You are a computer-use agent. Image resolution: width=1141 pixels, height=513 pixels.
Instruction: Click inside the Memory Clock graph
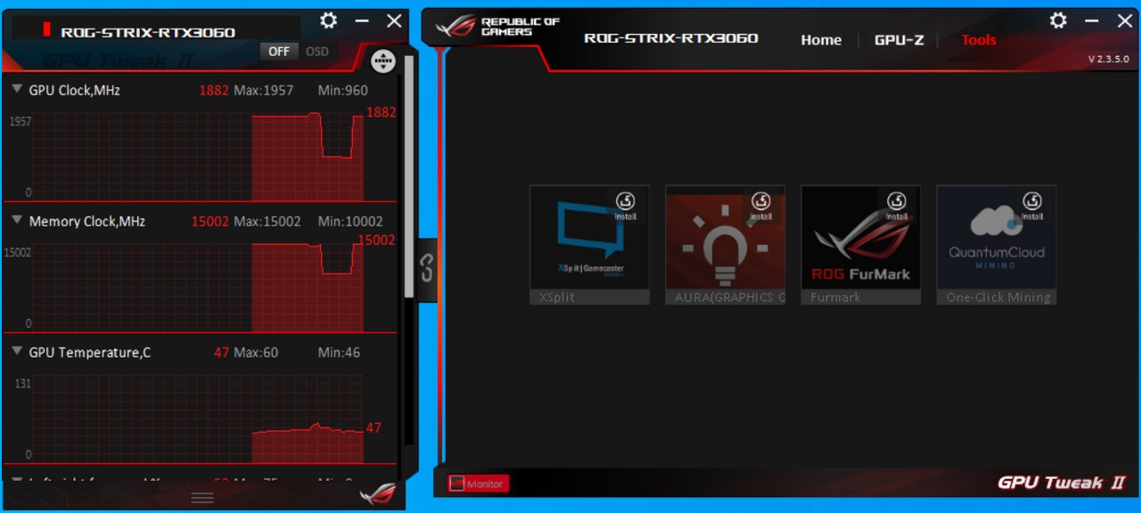click(x=198, y=287)
